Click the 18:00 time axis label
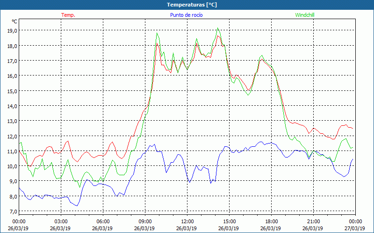Screen dimensions: 374x233 click(x=272, y=222)
